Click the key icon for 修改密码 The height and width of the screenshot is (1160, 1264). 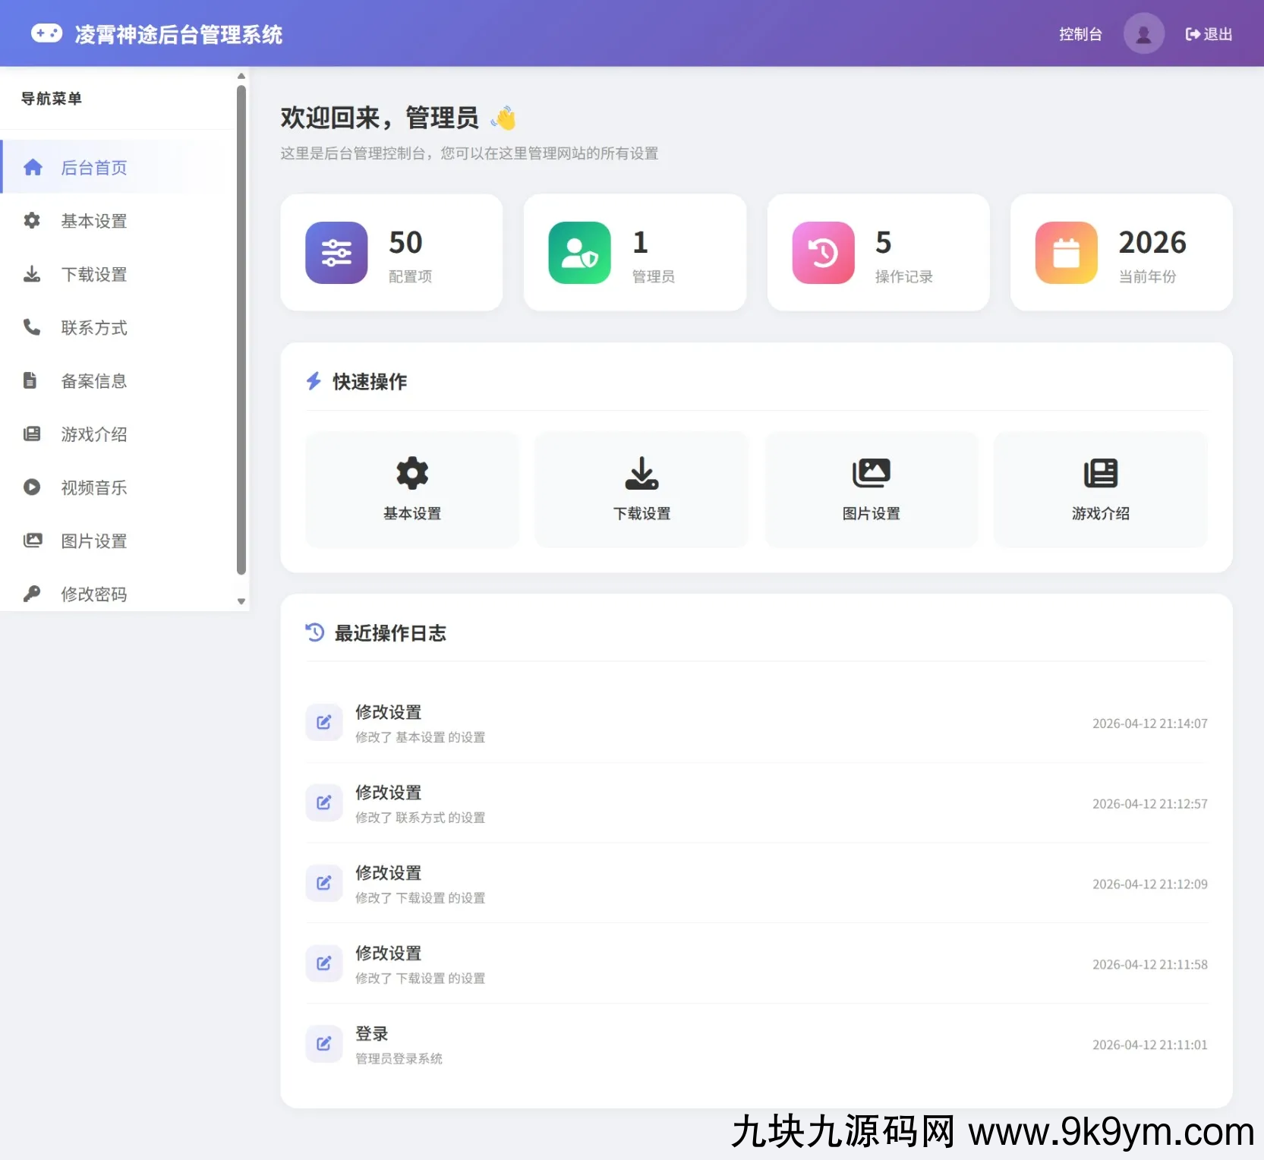pyautogui.click(x=32, y=594)
